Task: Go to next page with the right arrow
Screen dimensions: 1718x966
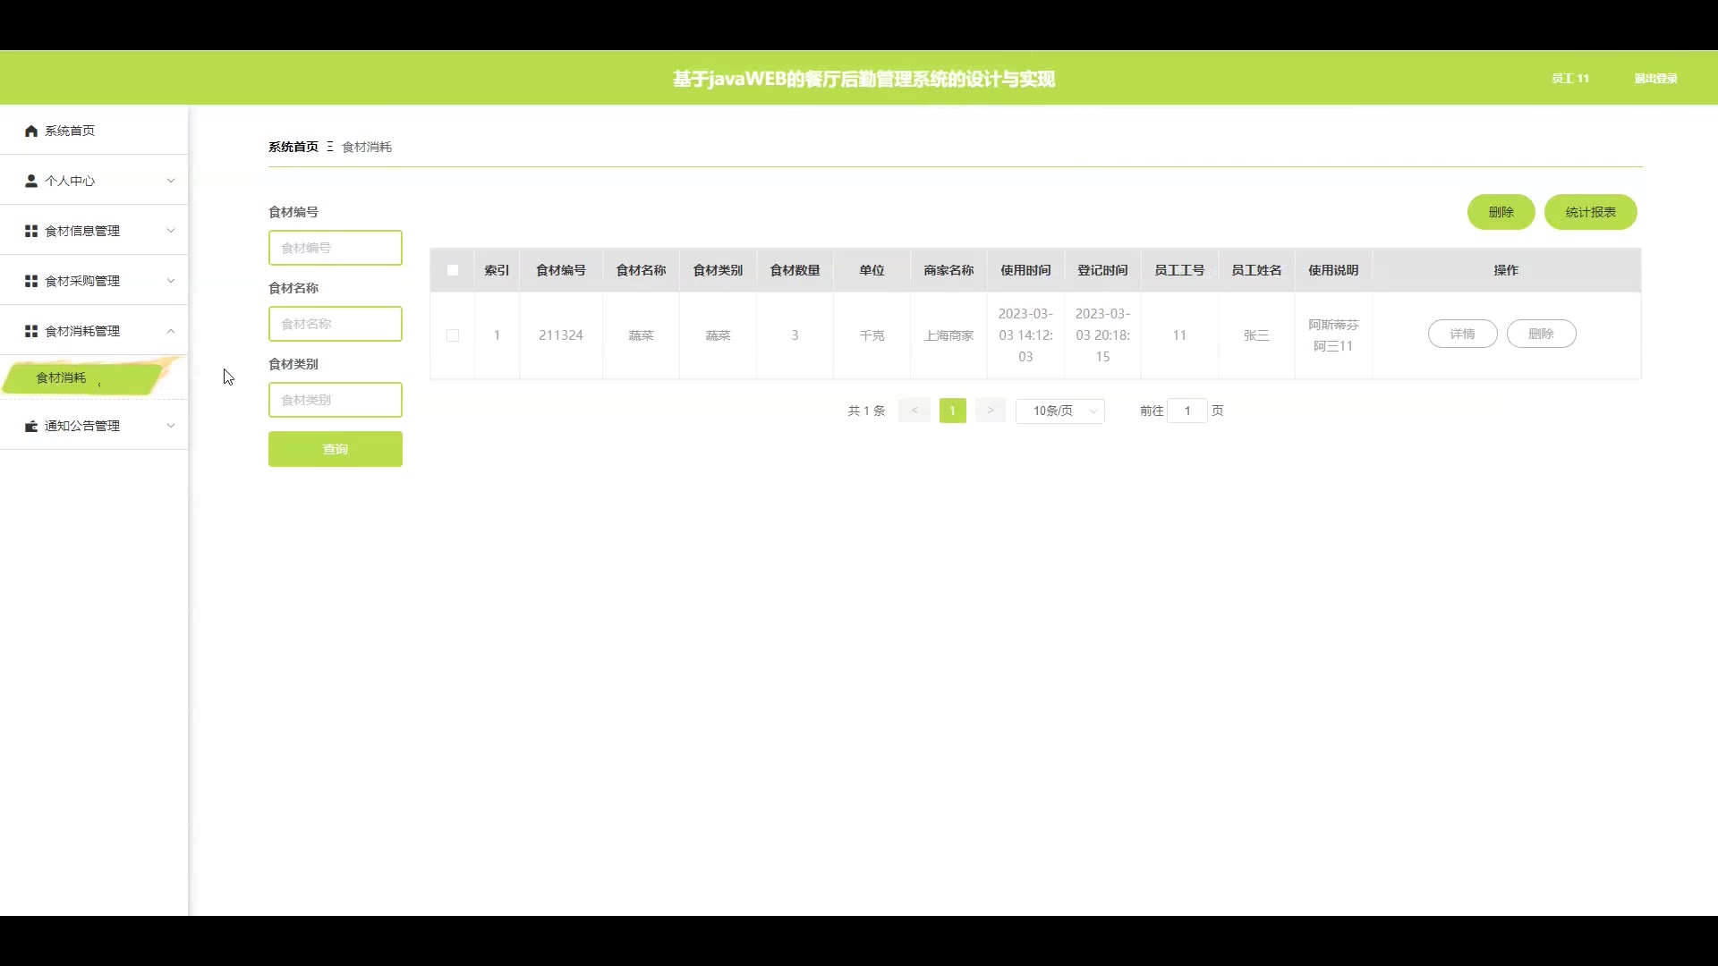Action: click(x=991, y=411)
